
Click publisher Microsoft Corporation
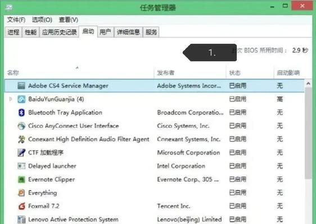[x=188, y=152]
